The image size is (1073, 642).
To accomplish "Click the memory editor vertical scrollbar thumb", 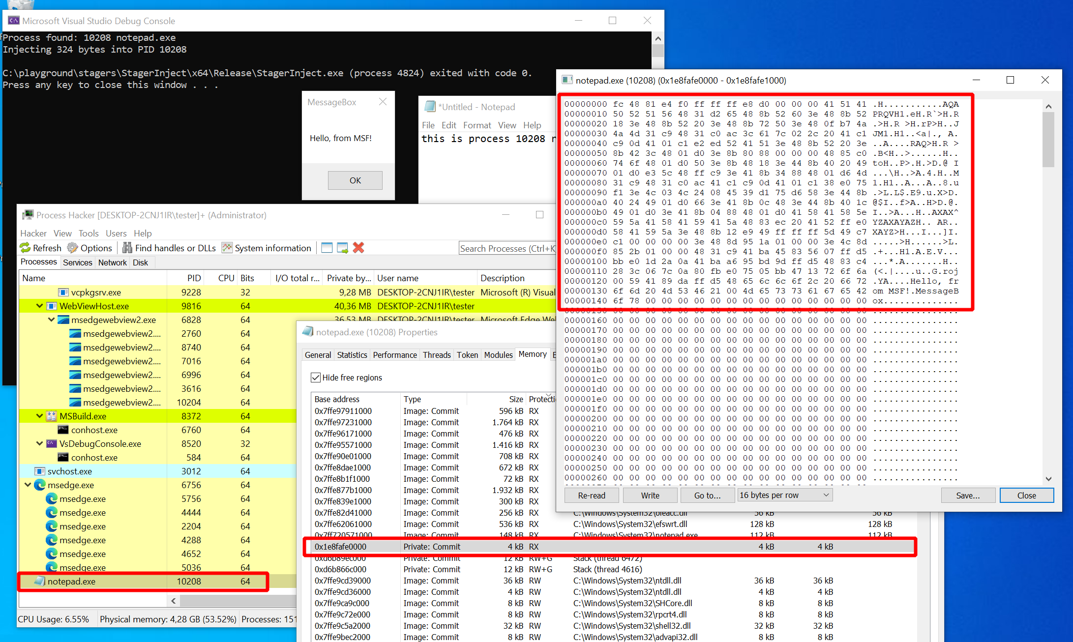I will point(1048,140).
